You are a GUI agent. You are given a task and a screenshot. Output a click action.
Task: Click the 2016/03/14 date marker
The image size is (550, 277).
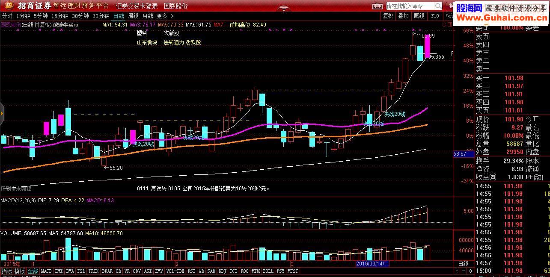click(372, 264)
